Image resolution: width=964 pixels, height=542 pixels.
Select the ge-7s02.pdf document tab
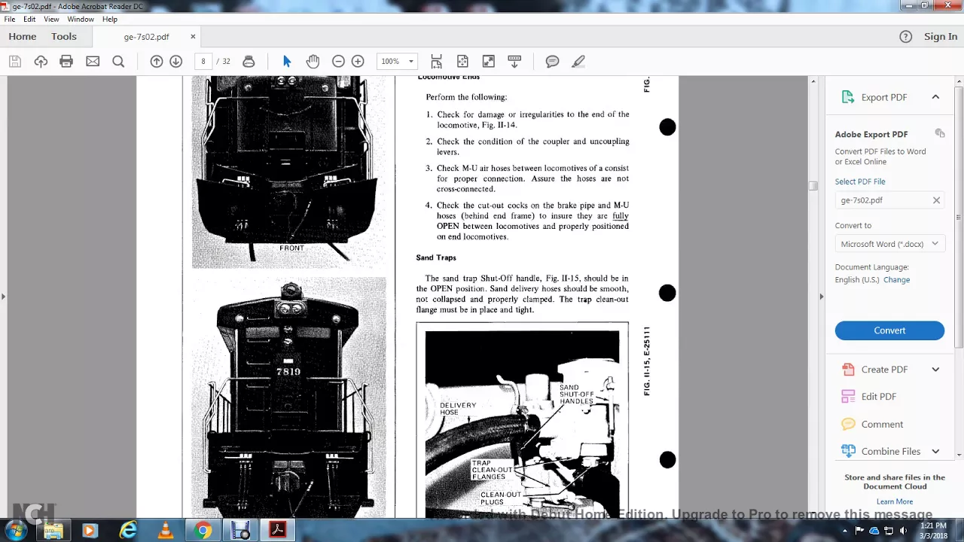click(x=146, y=36)
